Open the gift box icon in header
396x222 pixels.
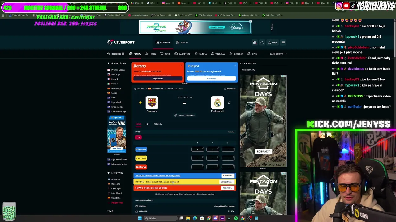coord(255,43)
